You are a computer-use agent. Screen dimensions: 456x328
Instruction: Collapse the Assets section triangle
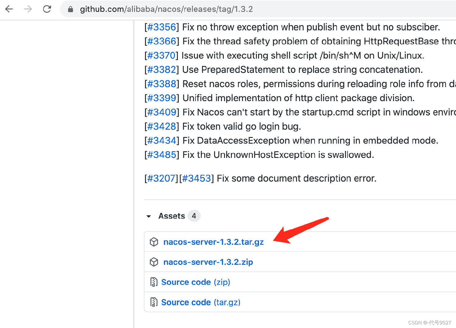coord(149,216)
